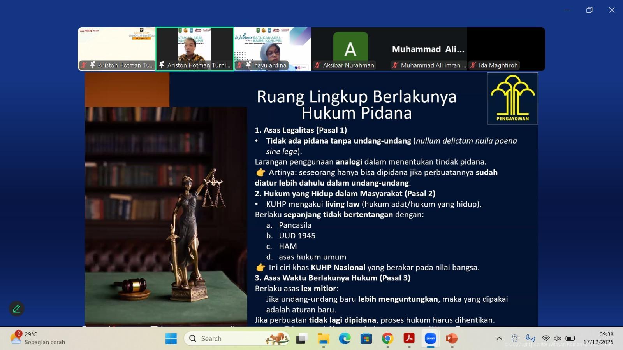Open Microsoft Store from the taskbar
Viewport: 623px width, 350px height.
[366, 338]
